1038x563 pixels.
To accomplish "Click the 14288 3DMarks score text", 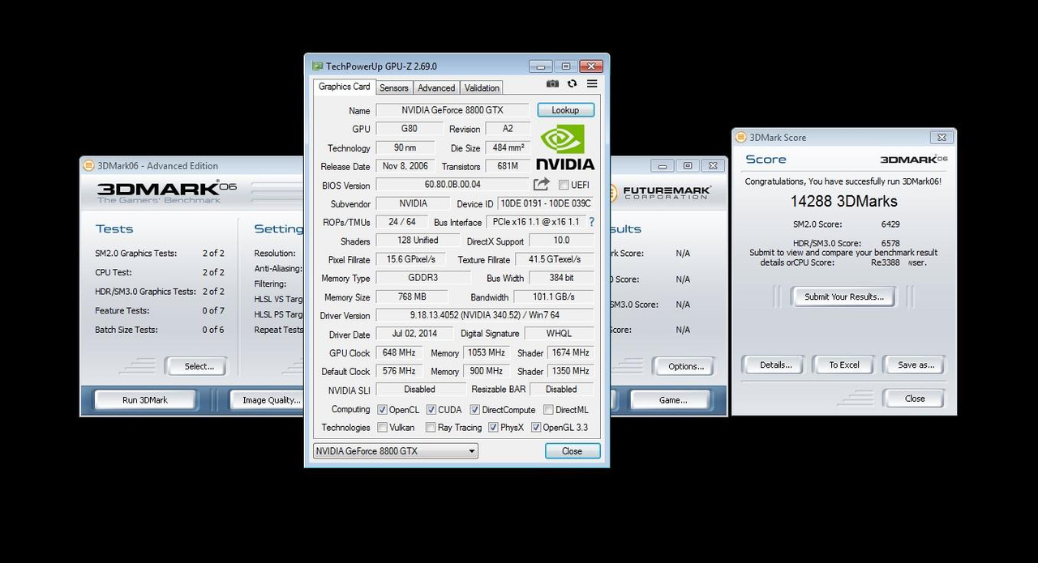I will pos(843,201).
